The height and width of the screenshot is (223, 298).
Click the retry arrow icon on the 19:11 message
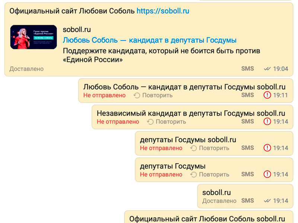point(137,95)
